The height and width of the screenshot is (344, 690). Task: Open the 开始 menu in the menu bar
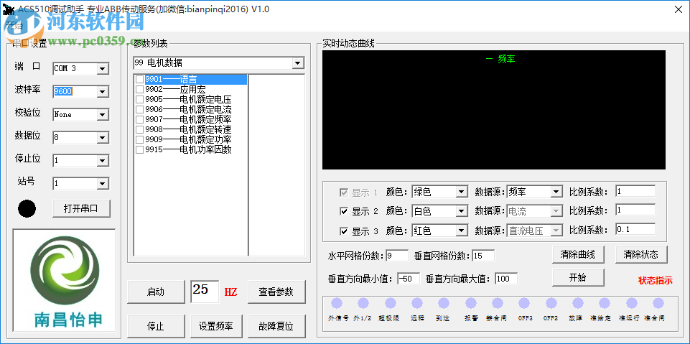pos(14,24)
